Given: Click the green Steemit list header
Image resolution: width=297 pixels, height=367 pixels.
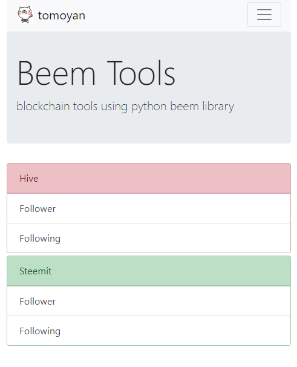Looking at the screenshot, I should 149,271.
